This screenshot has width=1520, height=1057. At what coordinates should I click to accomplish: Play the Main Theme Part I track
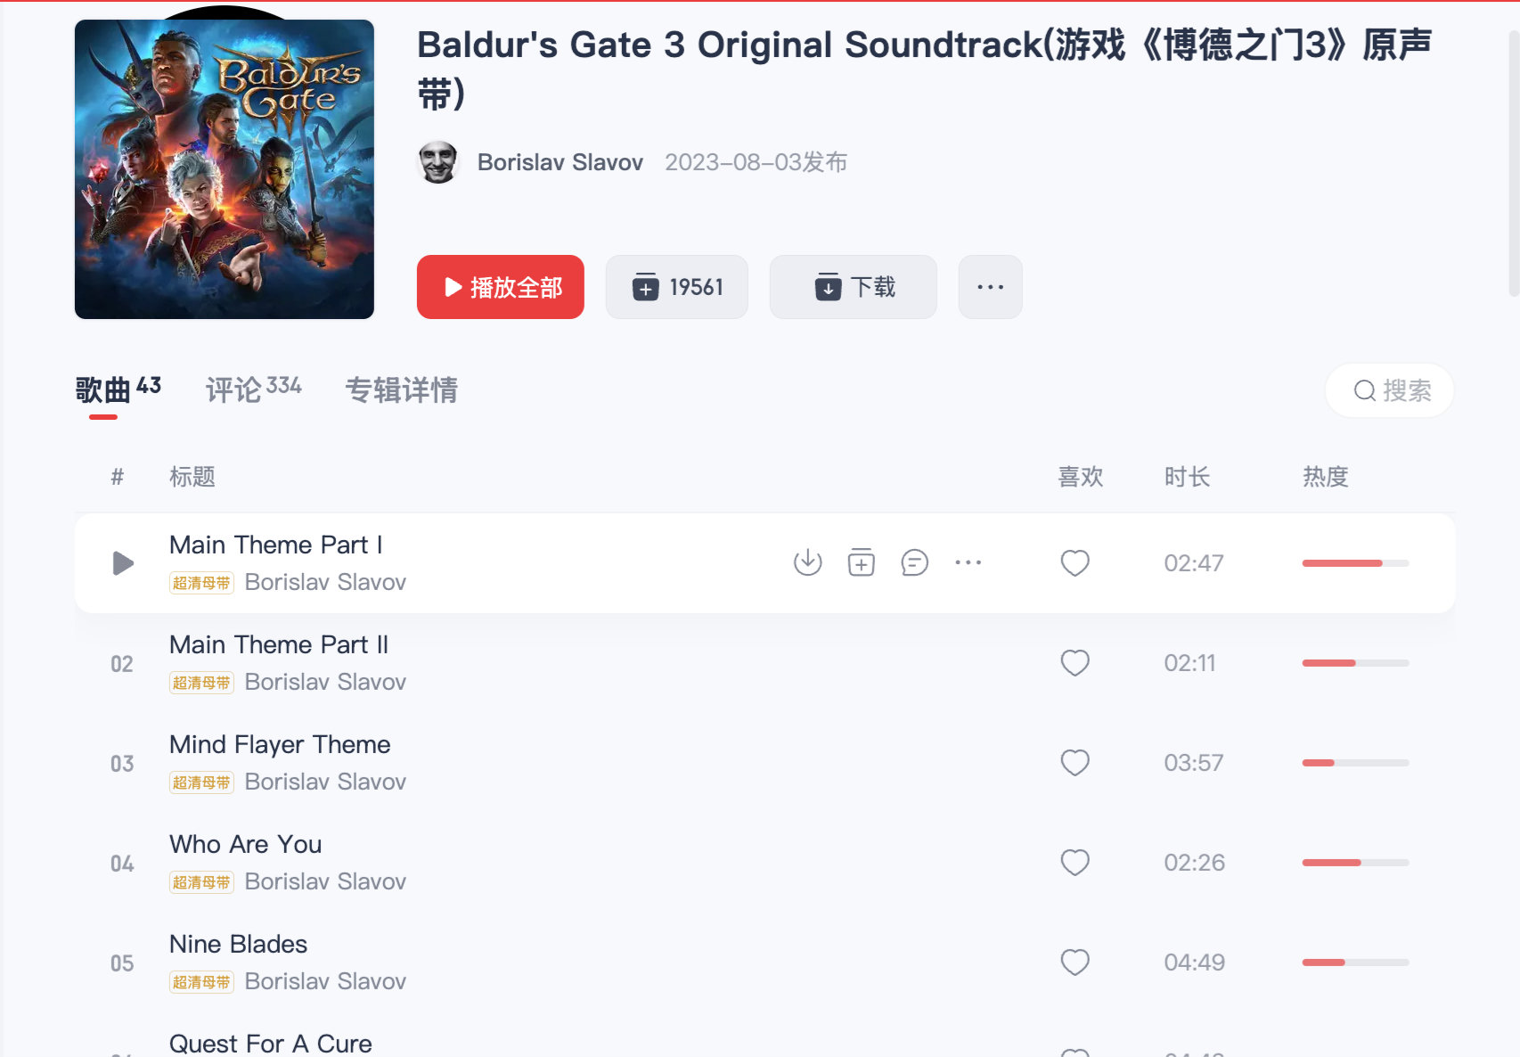pyautogui.click(x=123, y=563)
